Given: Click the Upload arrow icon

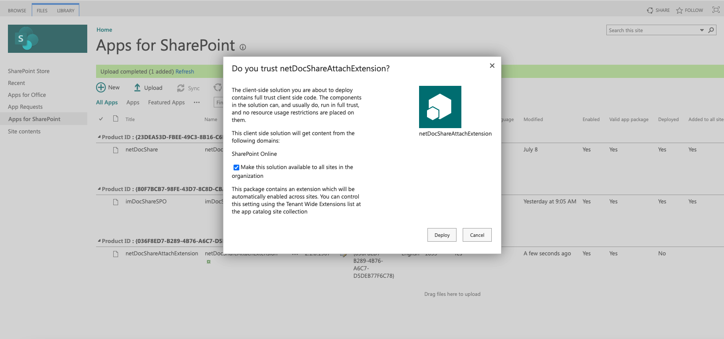Looking at the screenshot, I should pyautogui.click(x=137, y=88).
